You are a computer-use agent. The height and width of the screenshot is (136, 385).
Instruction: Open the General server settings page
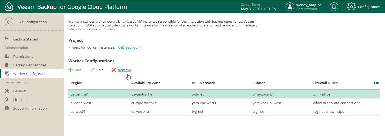tap(20, 91)
